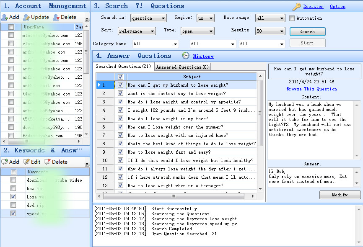Click the Update account icon
The image size is (363, 247).
pyautogui.click(x=26, y=17)
